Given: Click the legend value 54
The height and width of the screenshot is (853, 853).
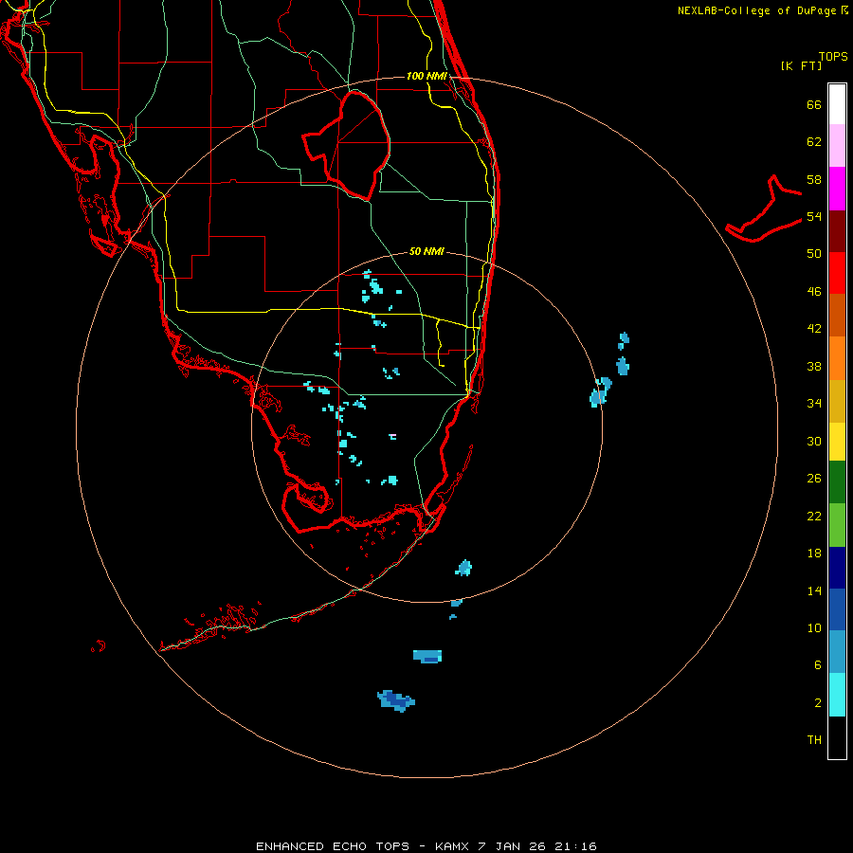Looking at the screenshot, I should (814, 216).
